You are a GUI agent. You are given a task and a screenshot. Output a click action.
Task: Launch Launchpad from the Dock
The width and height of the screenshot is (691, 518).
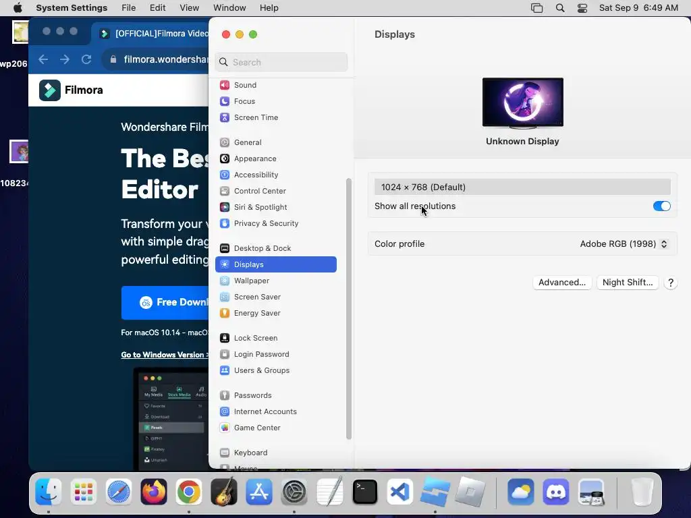pyautogui.click(x=83, y=492)
